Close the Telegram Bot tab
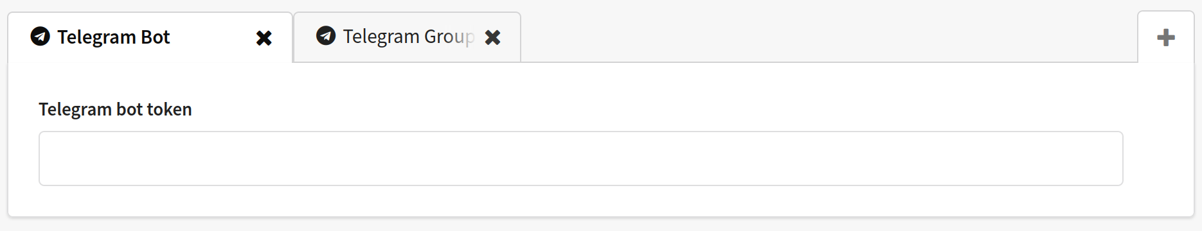Viewport: 1202px width, 231px height. [264, 38]
